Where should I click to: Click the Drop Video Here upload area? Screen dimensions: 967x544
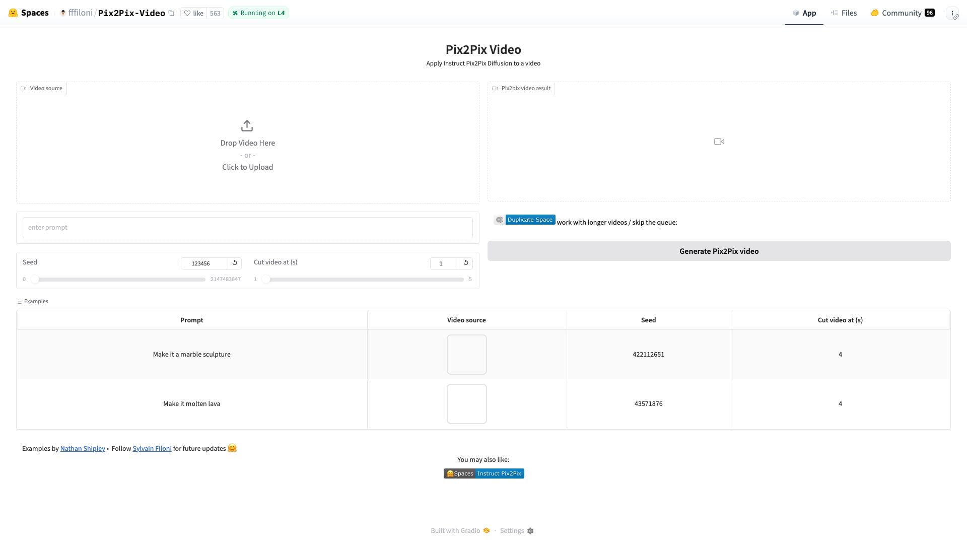click(x=247, y=143)
